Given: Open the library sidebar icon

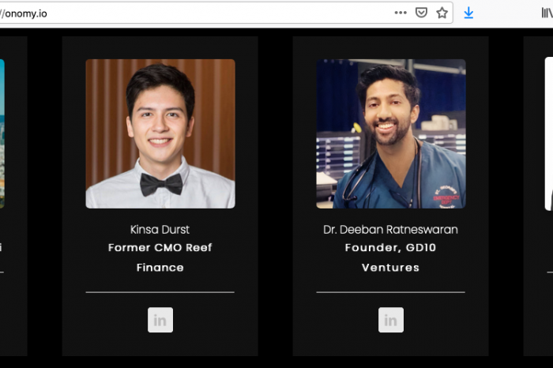Looking at the screenshot, I should tap(547, 13).
